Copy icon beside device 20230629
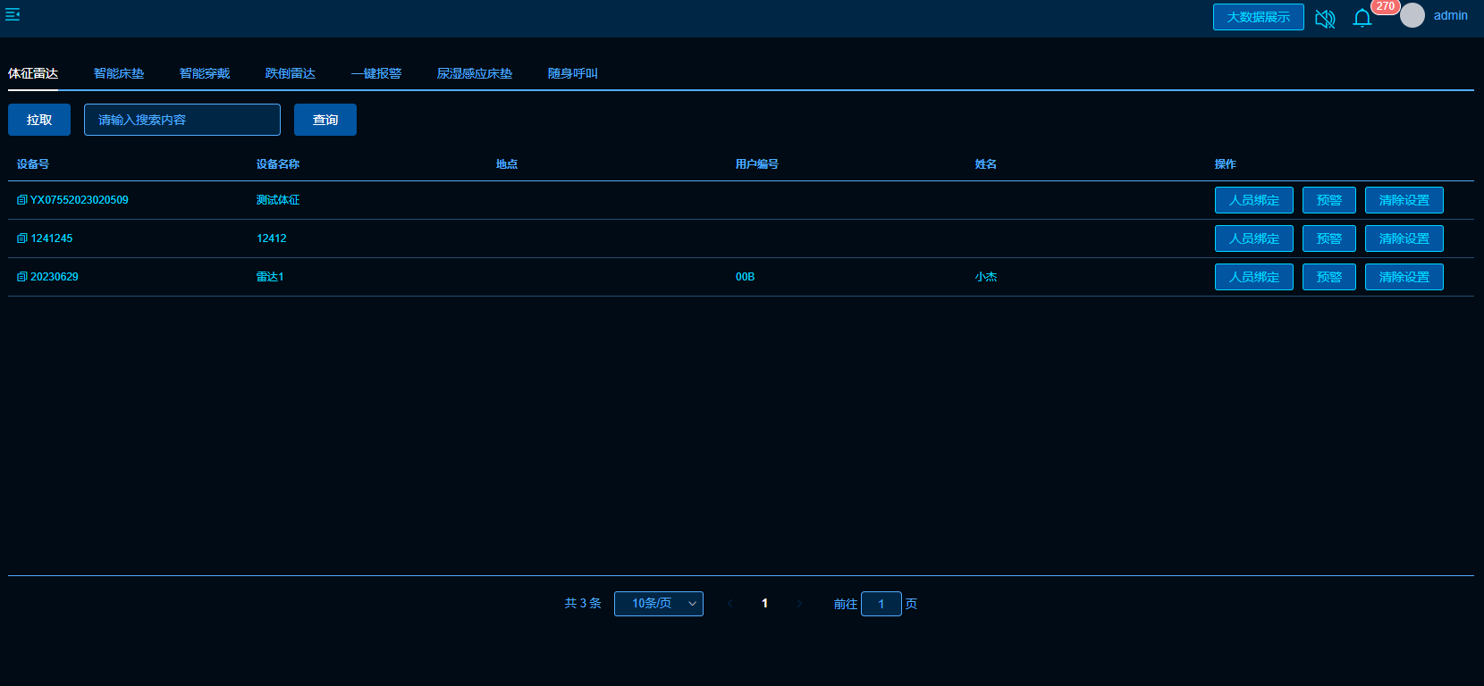Viewport: 1484px width, 686px height. (x=22, y=277)
